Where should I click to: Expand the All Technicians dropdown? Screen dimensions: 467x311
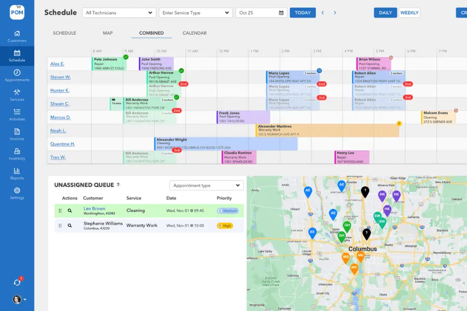point(119,13)
